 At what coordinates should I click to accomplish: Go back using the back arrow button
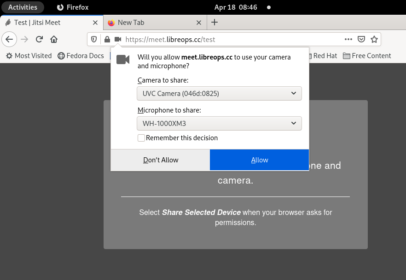(x=9, y=39)
